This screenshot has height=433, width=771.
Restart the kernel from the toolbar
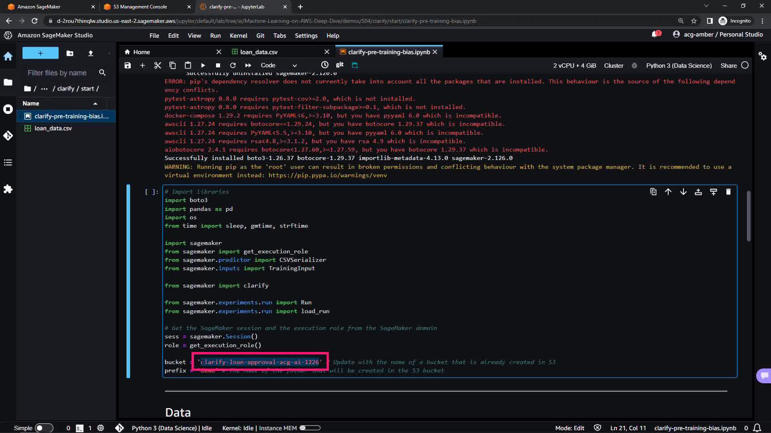point(233,65)
